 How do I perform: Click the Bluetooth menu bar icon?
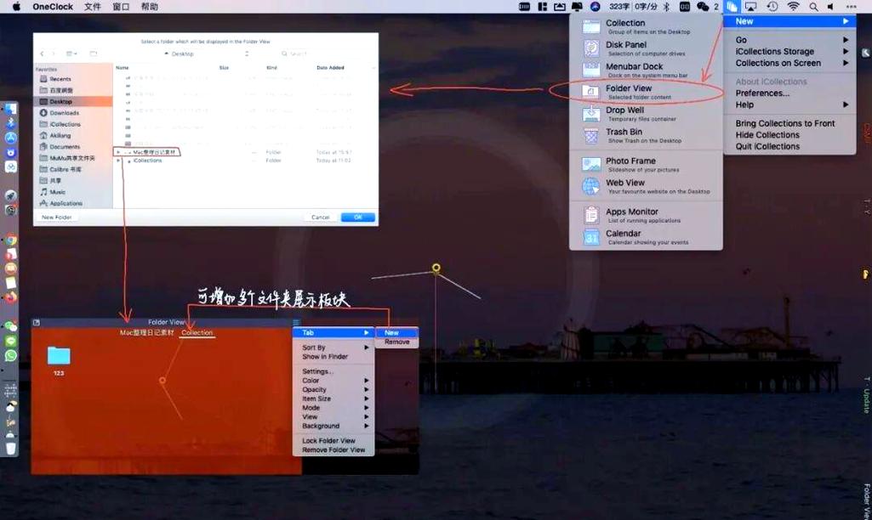click(x=666, y=7)
